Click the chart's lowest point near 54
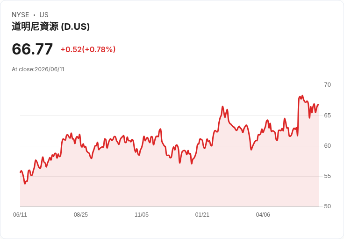Viewport: 344px width, 239px height. click(25, 184)
